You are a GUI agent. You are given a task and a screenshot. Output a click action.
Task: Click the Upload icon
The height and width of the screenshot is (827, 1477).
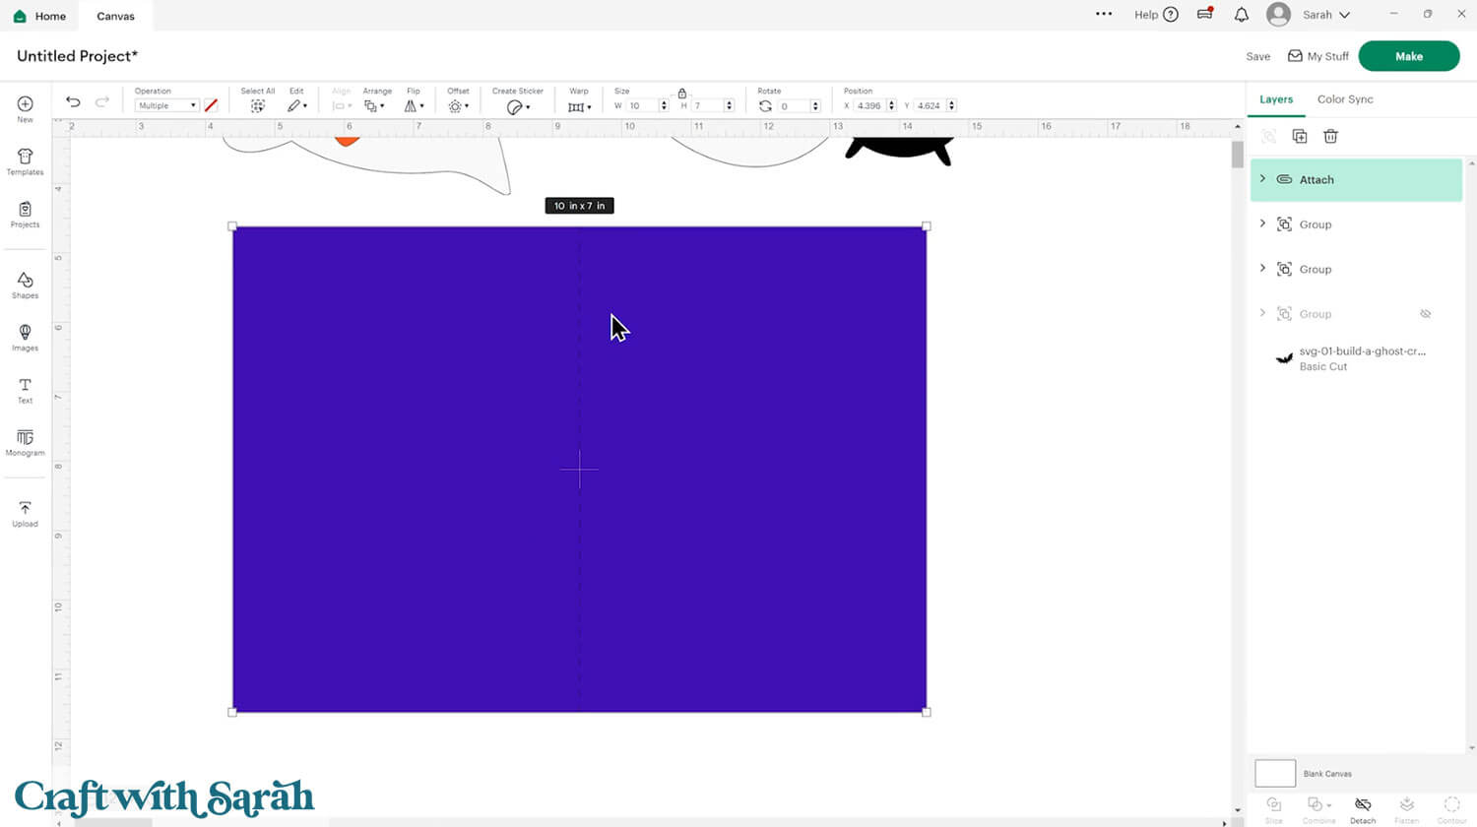click(x=25, y=513)
